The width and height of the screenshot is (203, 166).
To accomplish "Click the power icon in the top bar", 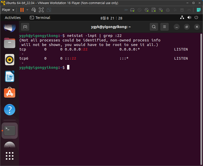I will click(196, 17).
